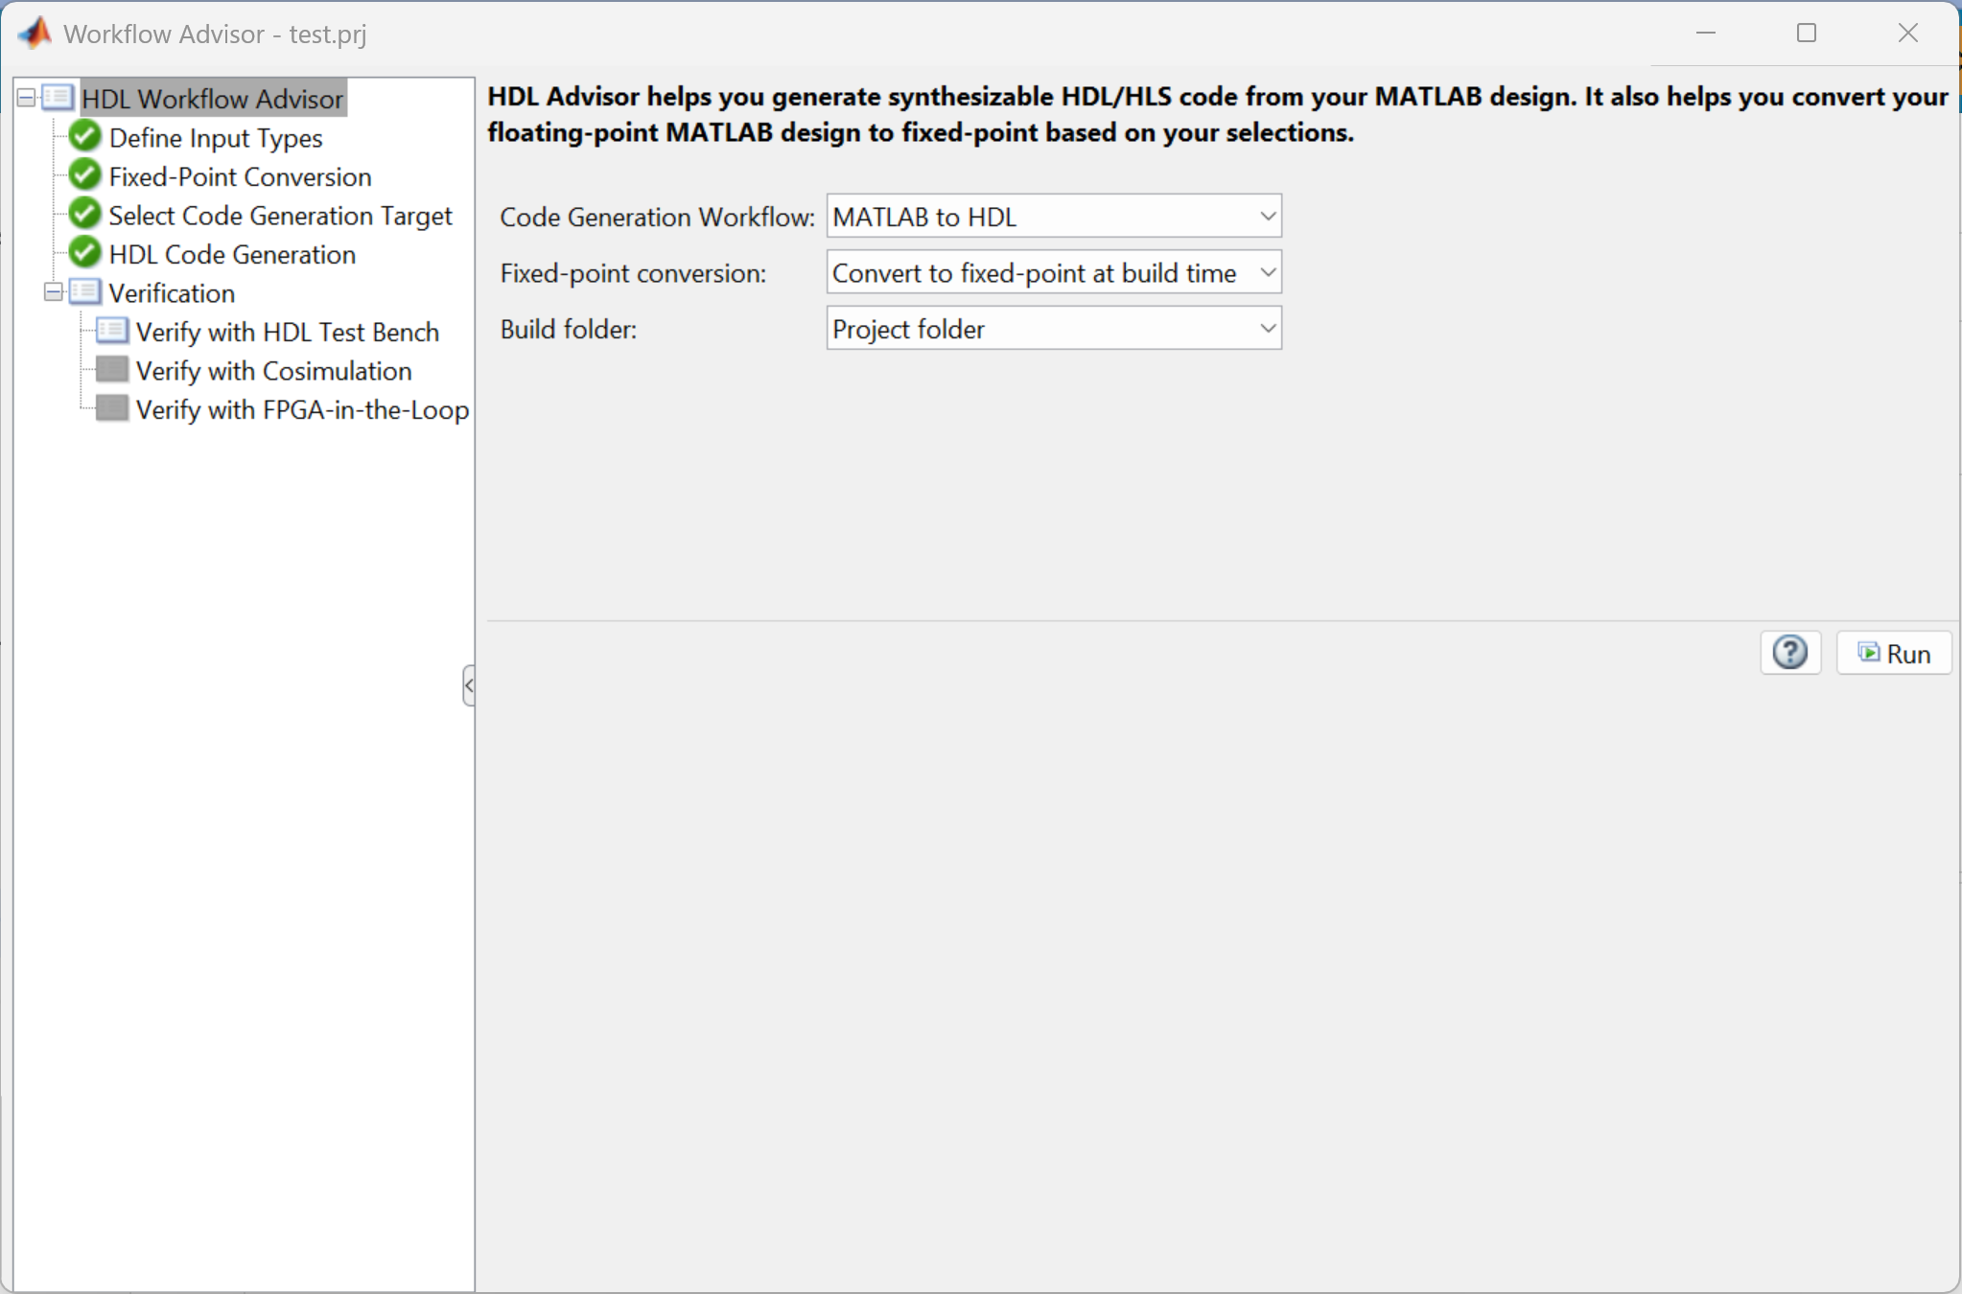Select Define Input Types in the tree

coord(215,137)
